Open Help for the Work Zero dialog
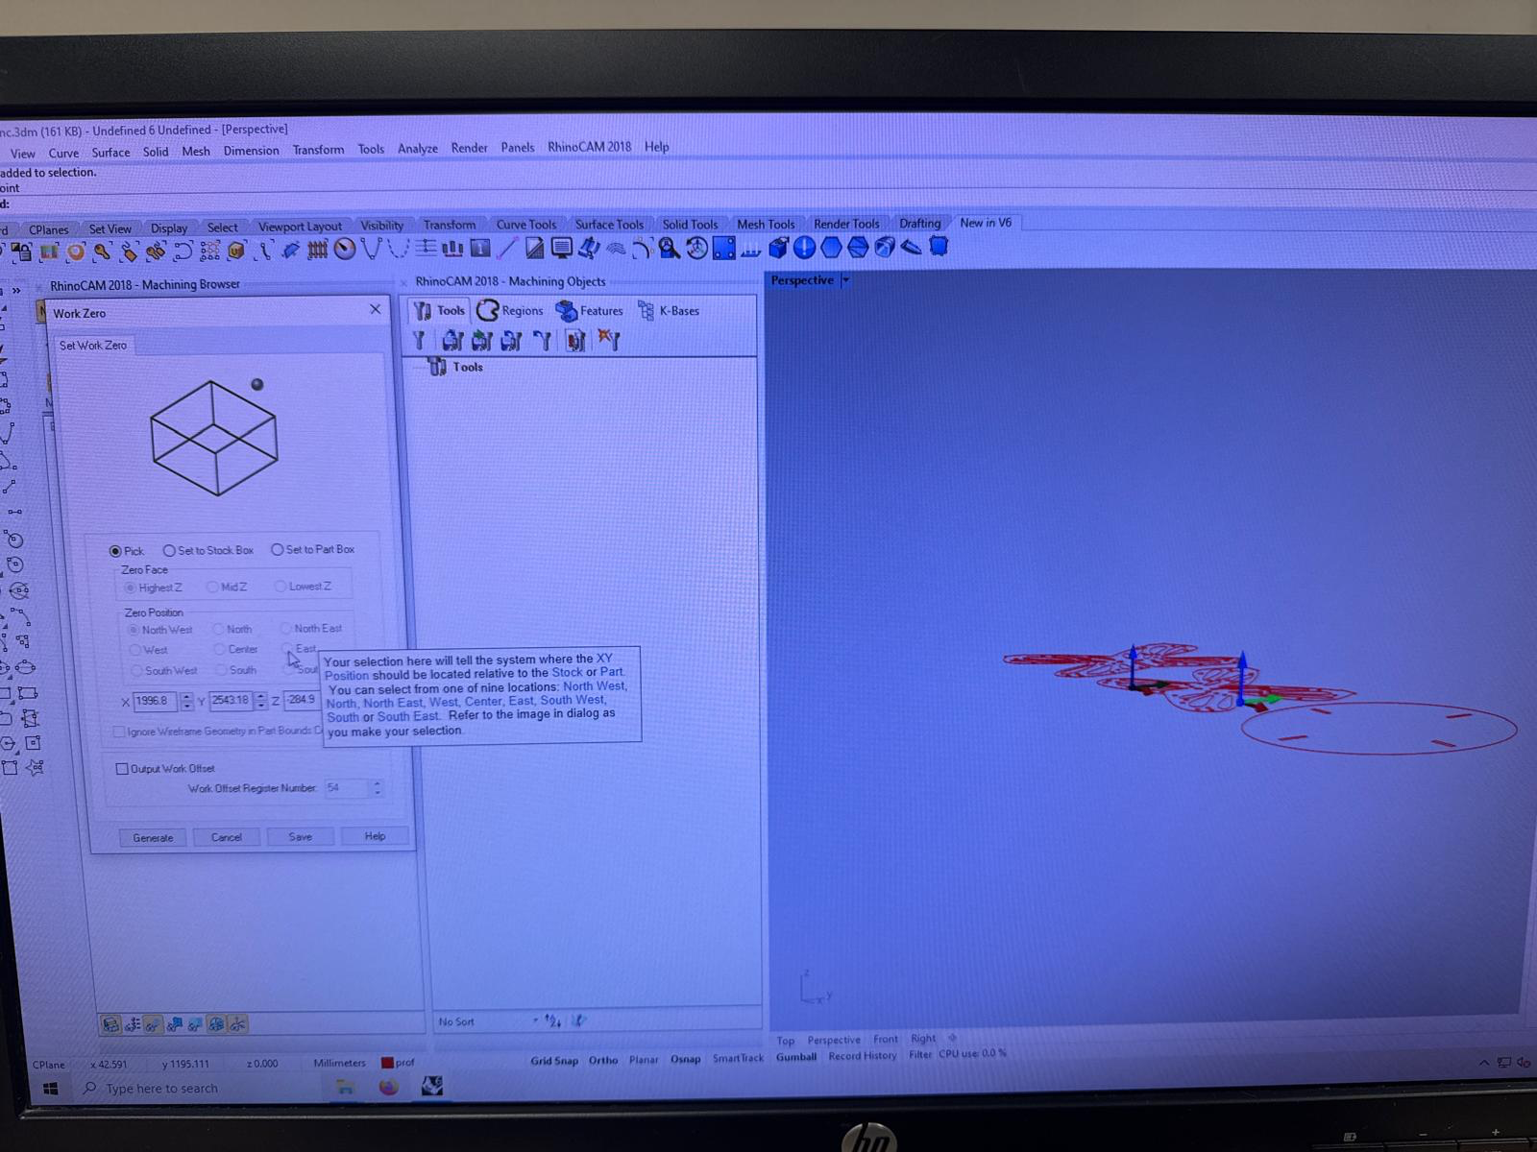Image resolution: width=1537 pixels, height=1152 pixels. pyautogui.click(x=376, y=836)
